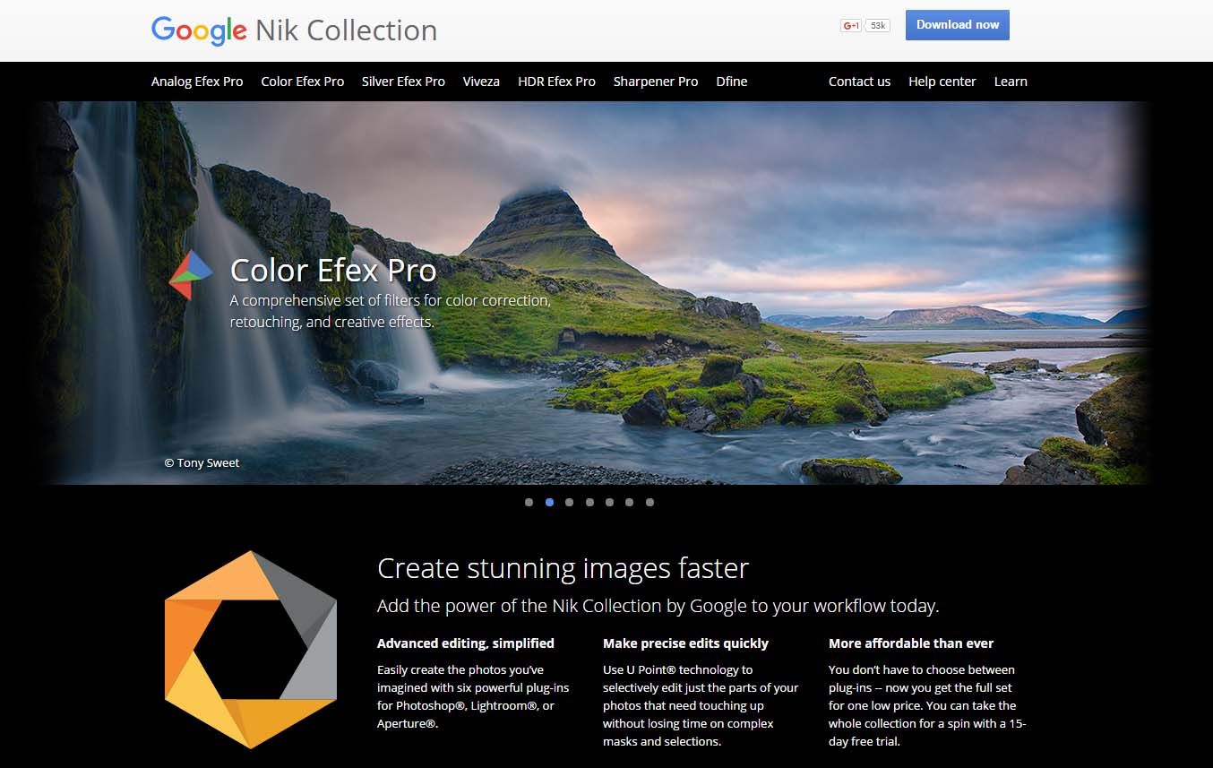Viewport: 1213px width, 768px height.
Task: Select Sharpener Pro in the nav bar
Action: [656, 82]
